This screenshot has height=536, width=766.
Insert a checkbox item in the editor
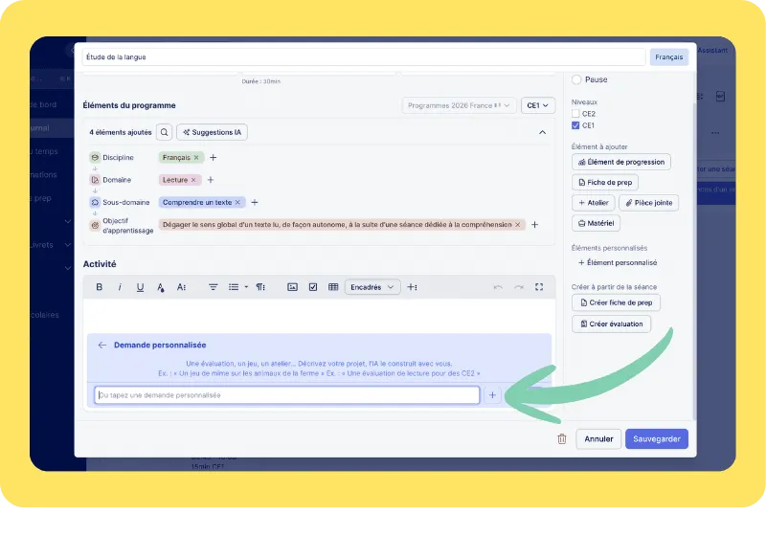313,287
